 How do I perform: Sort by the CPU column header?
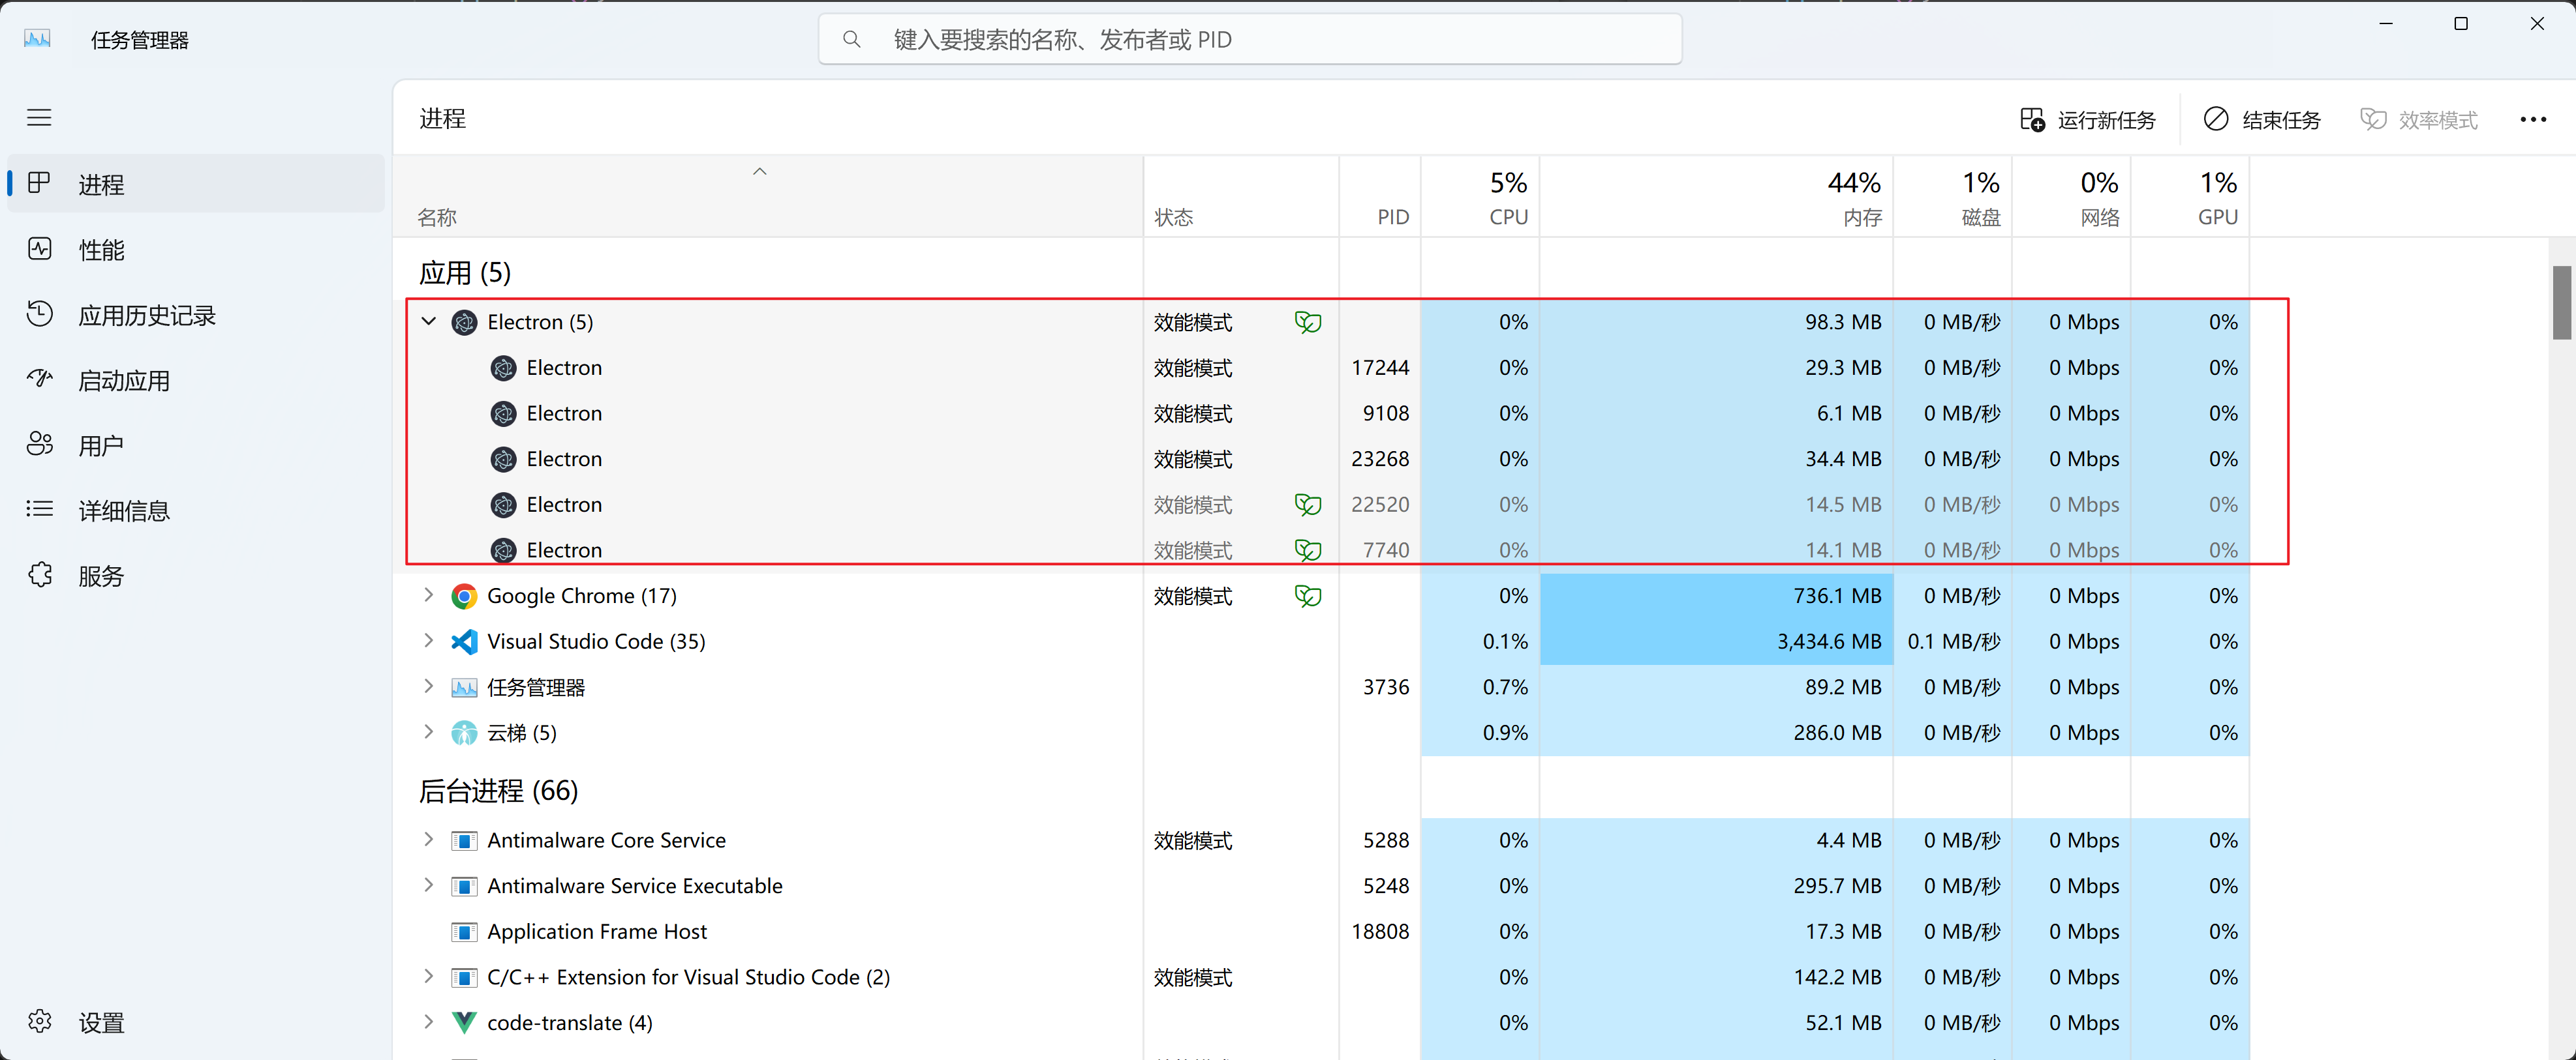click(1480, 197)
